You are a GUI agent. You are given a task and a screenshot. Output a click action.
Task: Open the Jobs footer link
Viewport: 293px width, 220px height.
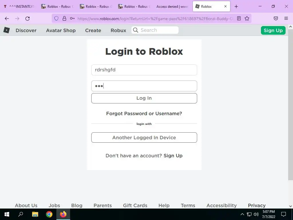pos(54,205)
